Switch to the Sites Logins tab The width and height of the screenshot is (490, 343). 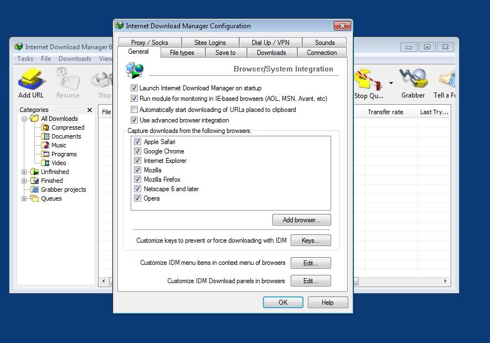coord(210,43)
